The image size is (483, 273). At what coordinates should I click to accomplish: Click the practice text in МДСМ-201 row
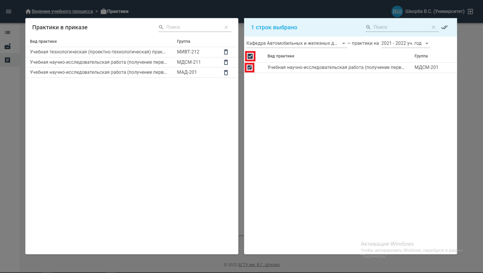pyautogui.click(x=336, y=67)
